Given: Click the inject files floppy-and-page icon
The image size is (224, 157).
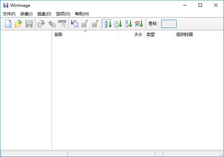Looking at the screenshot, I should coord(74,24).
